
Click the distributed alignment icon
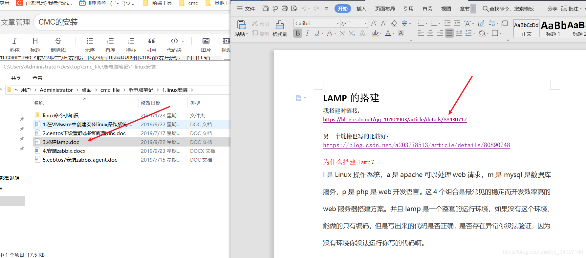point(459,33)
